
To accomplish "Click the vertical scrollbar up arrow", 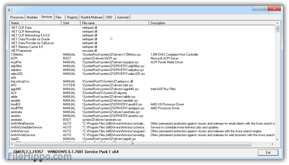I will 277,23.
